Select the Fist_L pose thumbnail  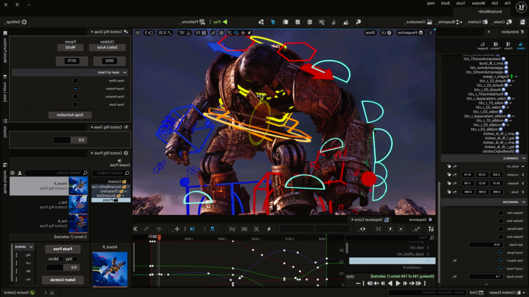click(x=78, y=204)
